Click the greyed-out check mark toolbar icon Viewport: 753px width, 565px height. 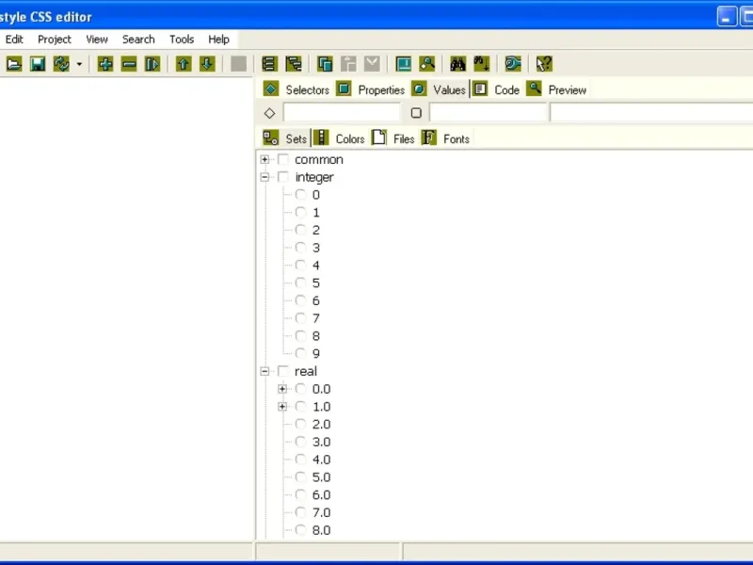372,64
